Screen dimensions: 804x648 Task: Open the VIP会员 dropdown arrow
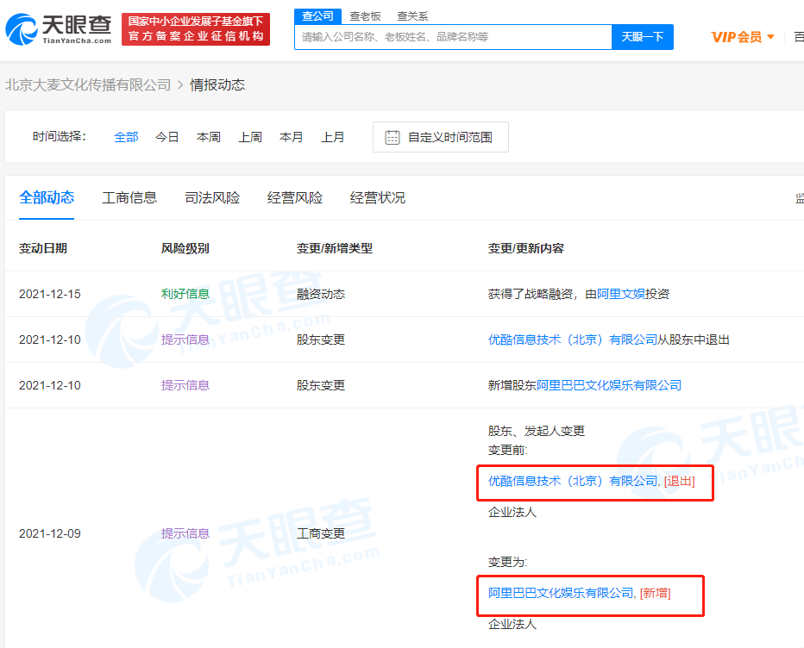tap(770, 37)
